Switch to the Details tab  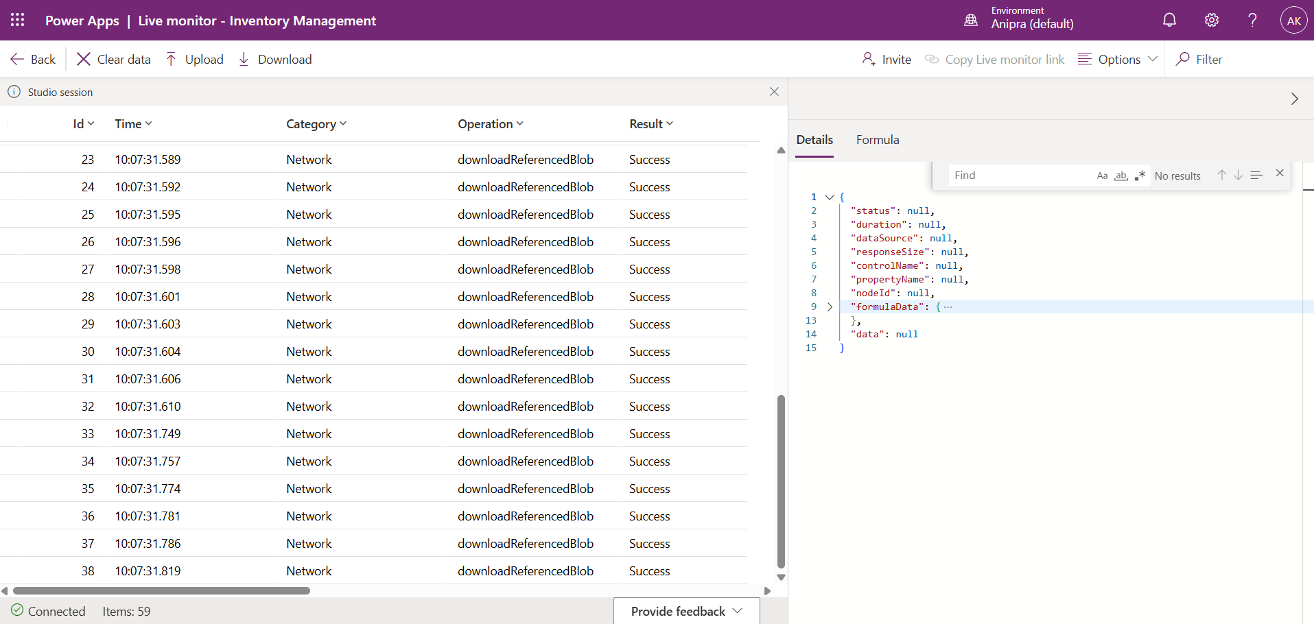pos(814,140)
